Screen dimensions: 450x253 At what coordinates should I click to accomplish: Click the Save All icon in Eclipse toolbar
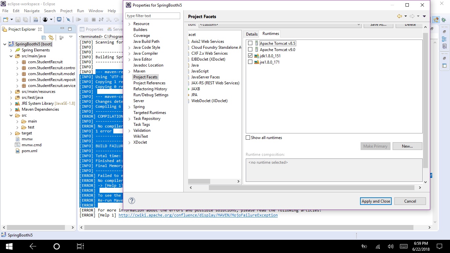[25, 20]
